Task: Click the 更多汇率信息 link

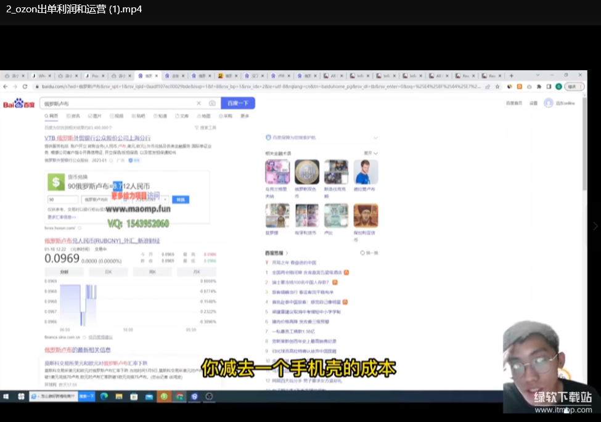Action: click(62, 217)
